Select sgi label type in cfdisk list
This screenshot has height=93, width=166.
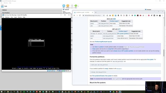click(x=30, y=44)
